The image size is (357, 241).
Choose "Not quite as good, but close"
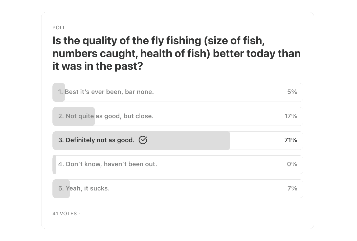click(x=109, y=116)
